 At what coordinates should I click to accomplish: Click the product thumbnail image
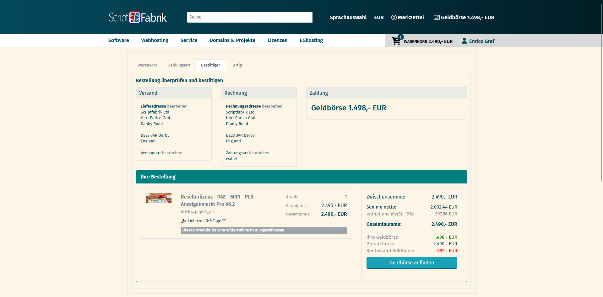(159, 198)
